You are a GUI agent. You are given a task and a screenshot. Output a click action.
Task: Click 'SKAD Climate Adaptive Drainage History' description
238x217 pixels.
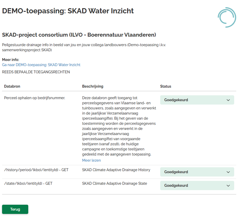(116, 170)
